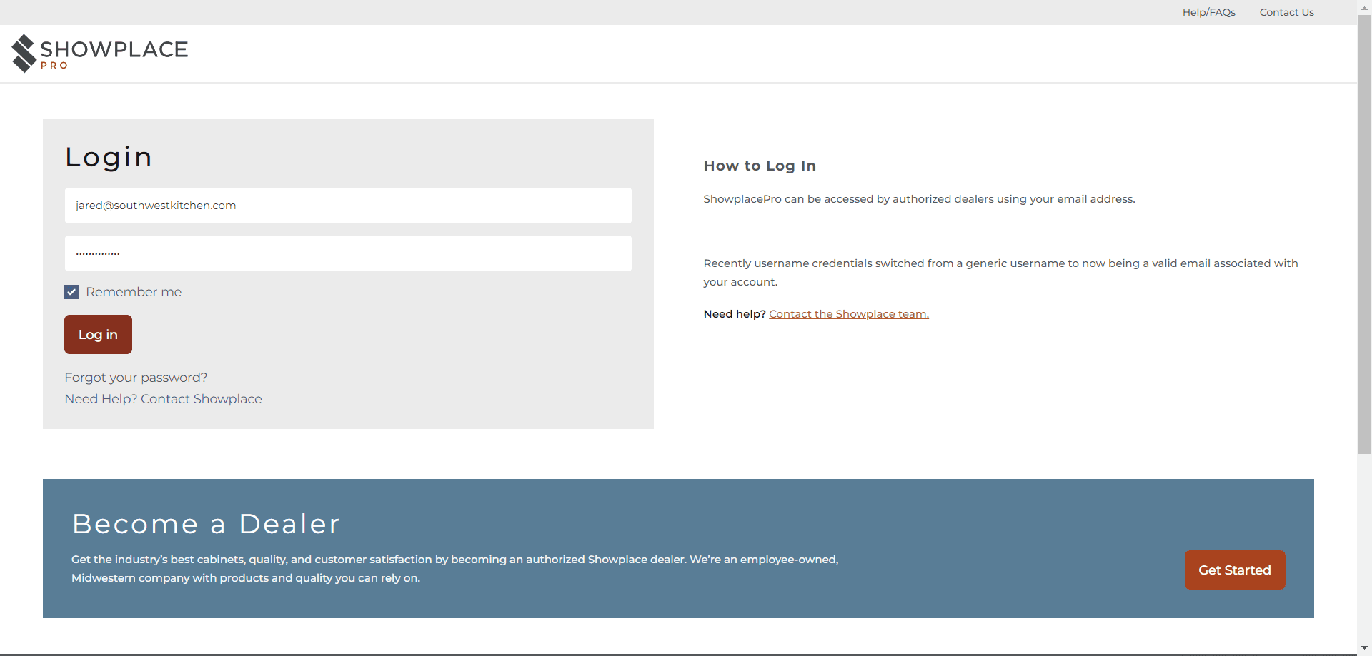Click the 'Need help?' bold text
Viewport: 1372px width, 656px height.
tap(735, 314)
